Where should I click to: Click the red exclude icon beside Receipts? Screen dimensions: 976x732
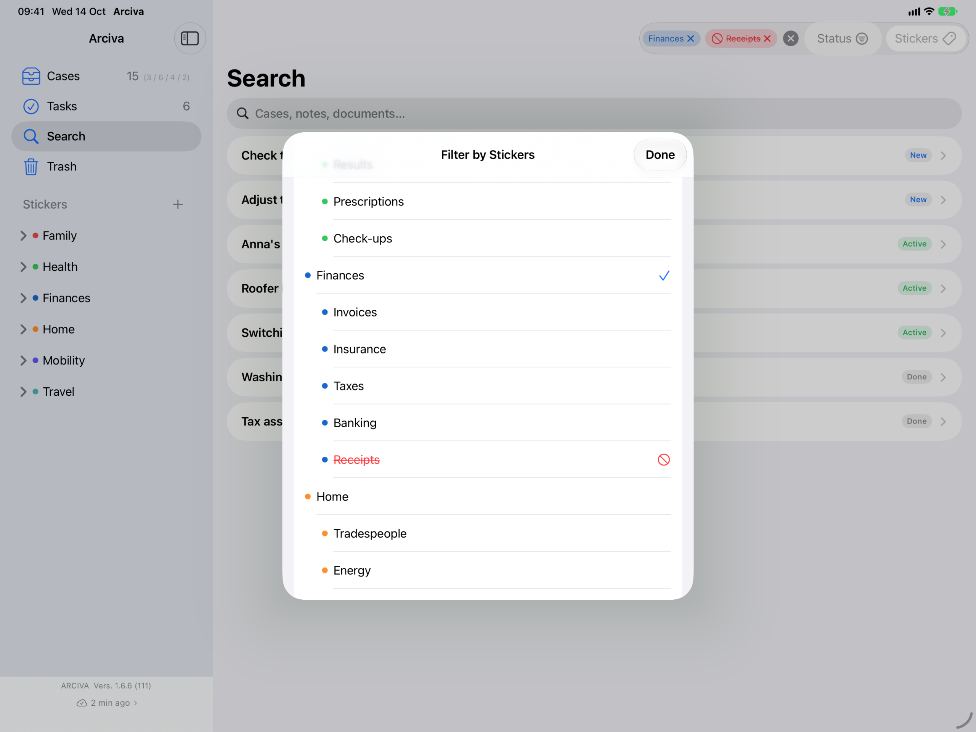[x=664, y=460]
